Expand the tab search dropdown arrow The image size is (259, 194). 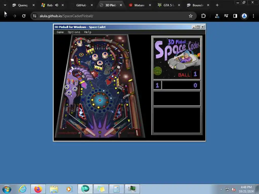click(5, 5)
